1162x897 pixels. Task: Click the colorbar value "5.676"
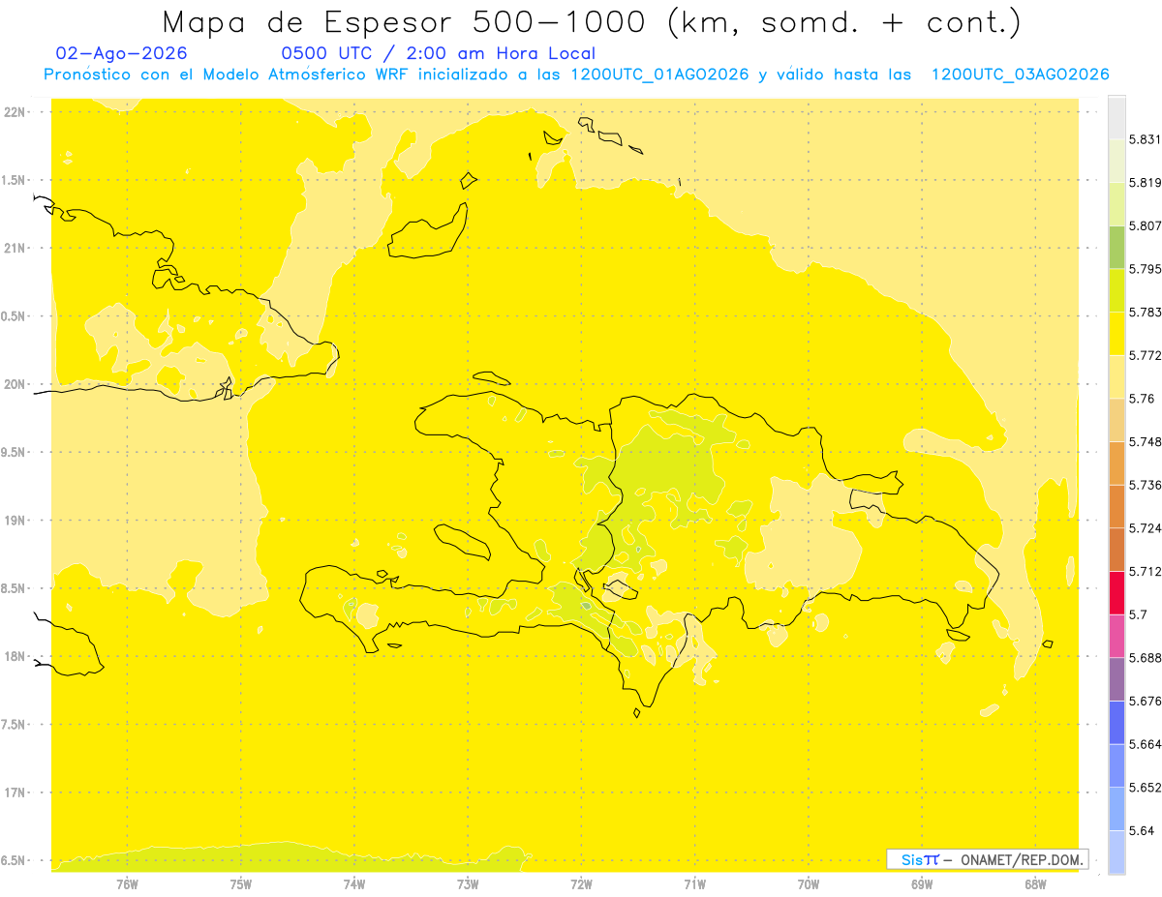(1146, 702)
